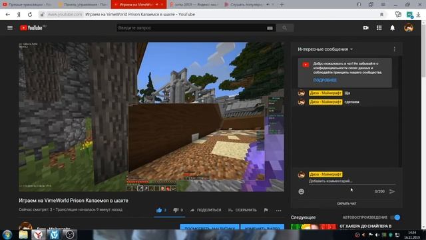
Task: Open Yandex Browser taskbar icon
Action: tap(39, 235)
